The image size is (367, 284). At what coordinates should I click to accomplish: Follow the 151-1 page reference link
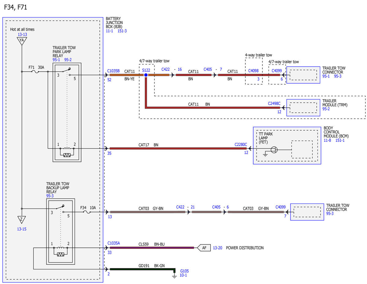(x=340, y=140)
